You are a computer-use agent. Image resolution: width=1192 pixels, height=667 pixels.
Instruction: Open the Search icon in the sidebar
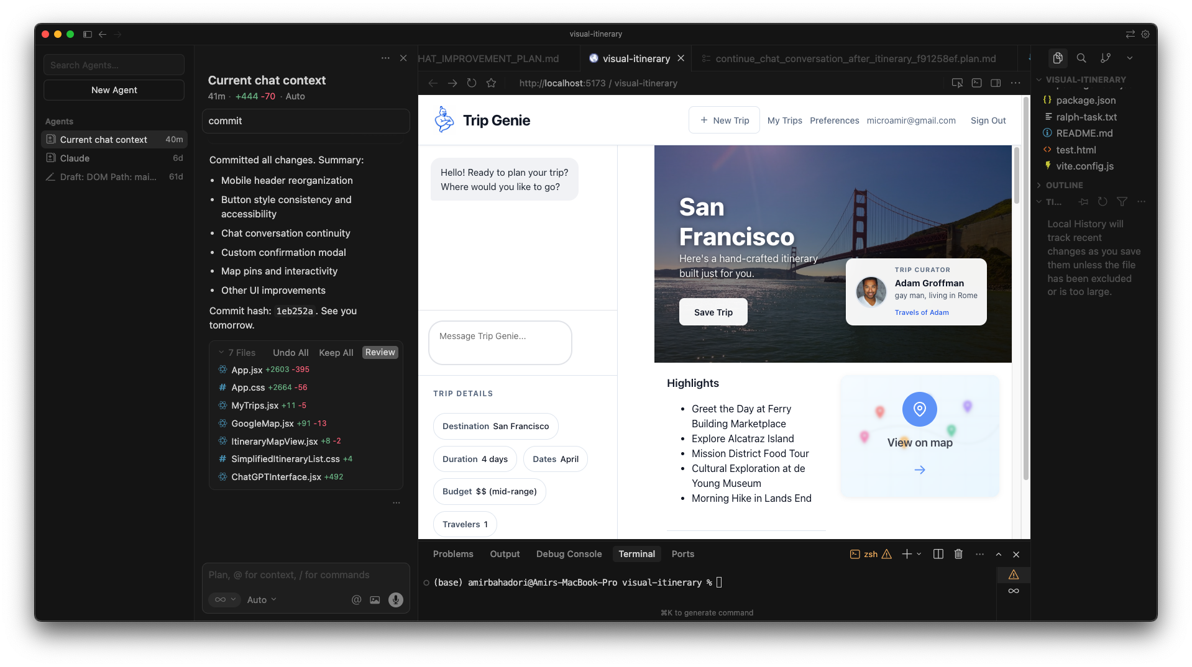click(1081, 58)
